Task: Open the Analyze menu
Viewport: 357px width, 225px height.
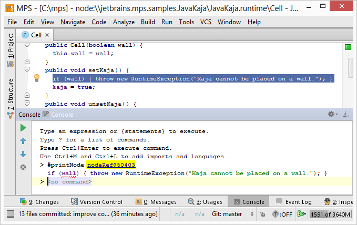Action: [x=124, y=22]
